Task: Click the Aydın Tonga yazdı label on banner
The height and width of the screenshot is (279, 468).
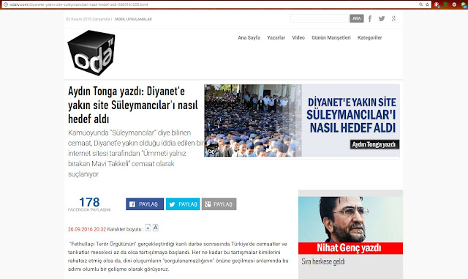Action: [x=374, y=145]
